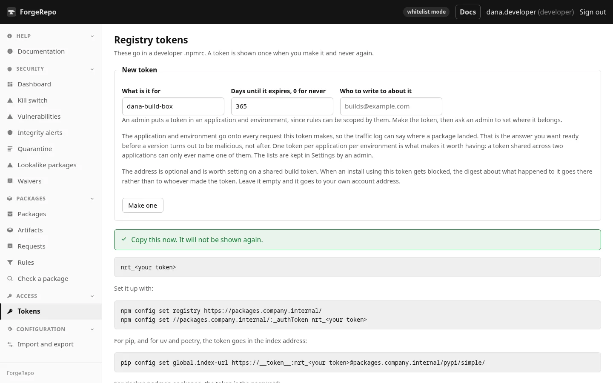Focus the 'What is it for' field
The image size is (613, 383).
(173, 106)
